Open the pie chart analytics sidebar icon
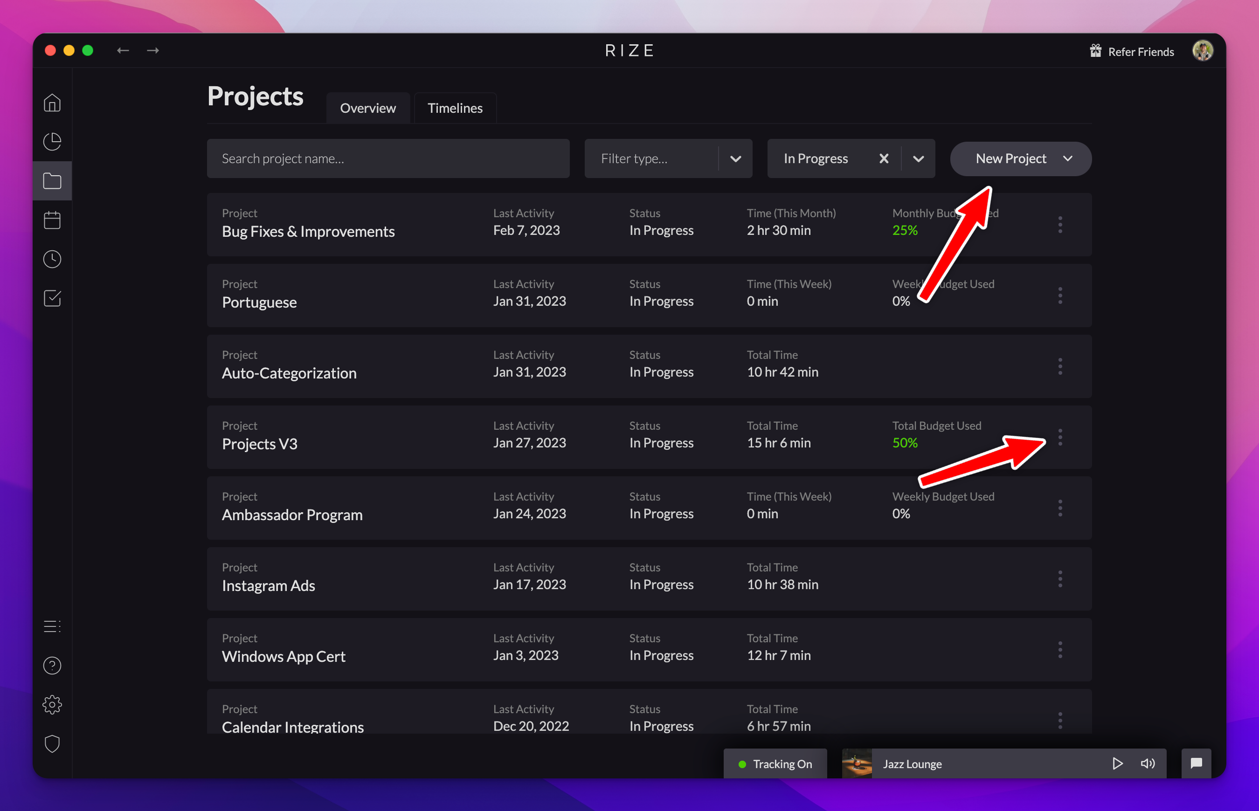This screenshot has height=811, width=1259. [52, 142]
